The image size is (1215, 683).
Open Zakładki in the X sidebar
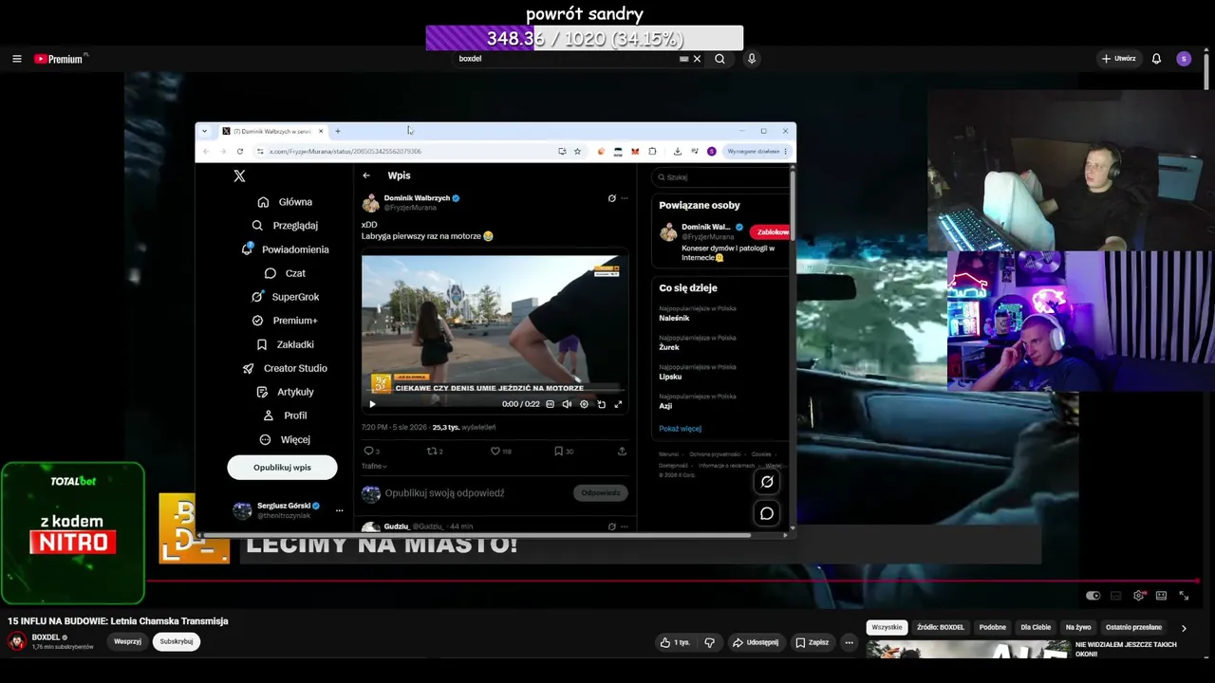285,344
